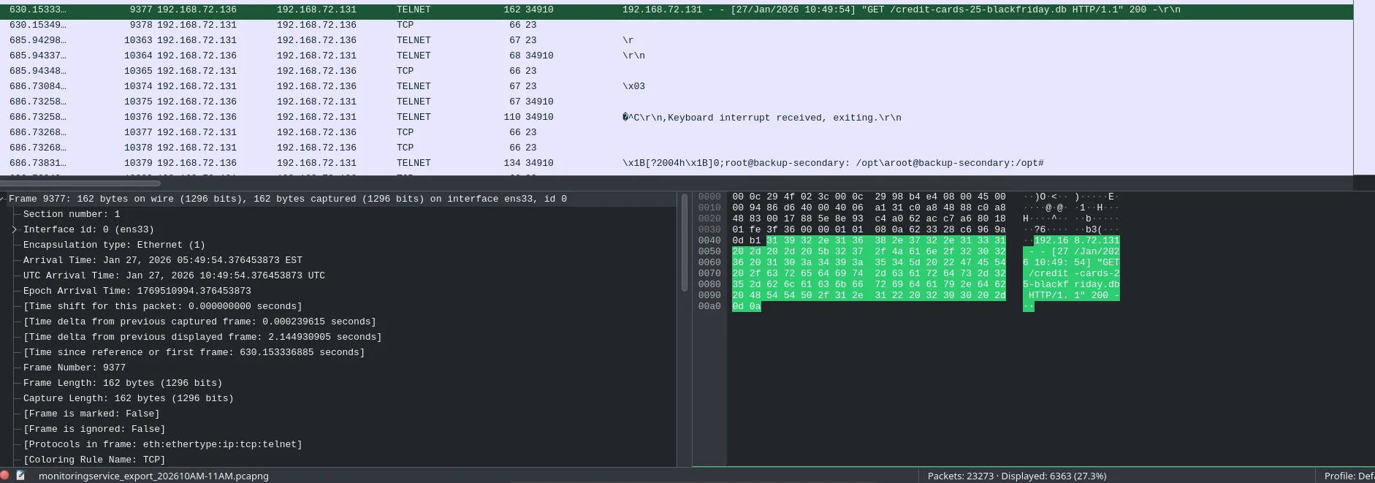Select packet number 9378 row

coord(677,25)
